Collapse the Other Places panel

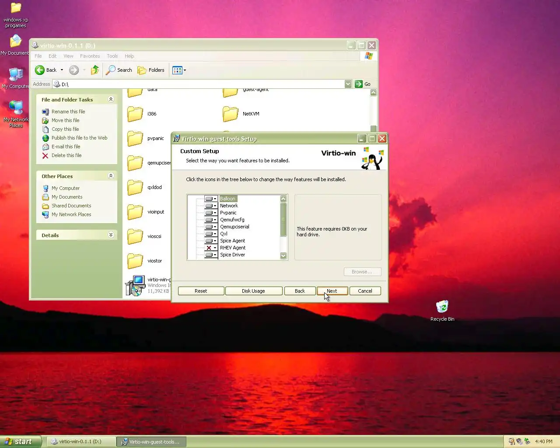click(x=111, y=176)
